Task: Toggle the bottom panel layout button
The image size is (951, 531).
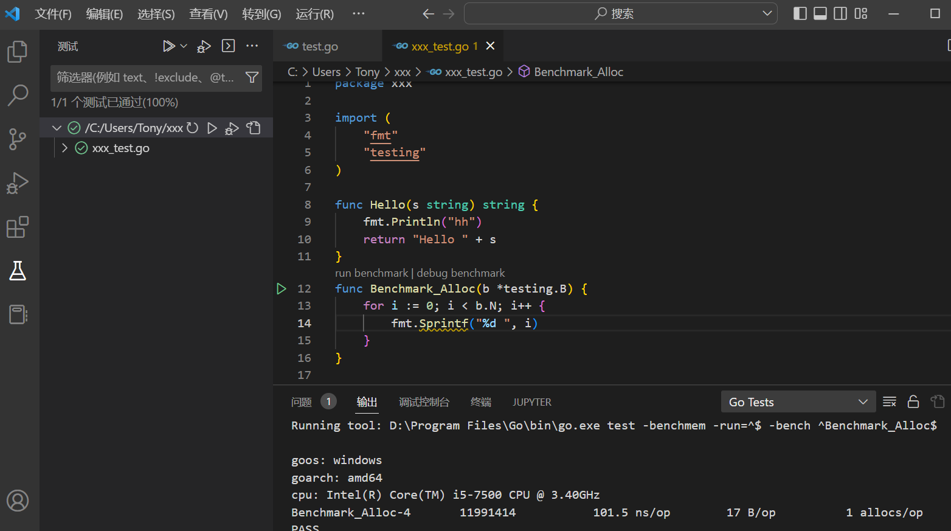Action: 820,13
